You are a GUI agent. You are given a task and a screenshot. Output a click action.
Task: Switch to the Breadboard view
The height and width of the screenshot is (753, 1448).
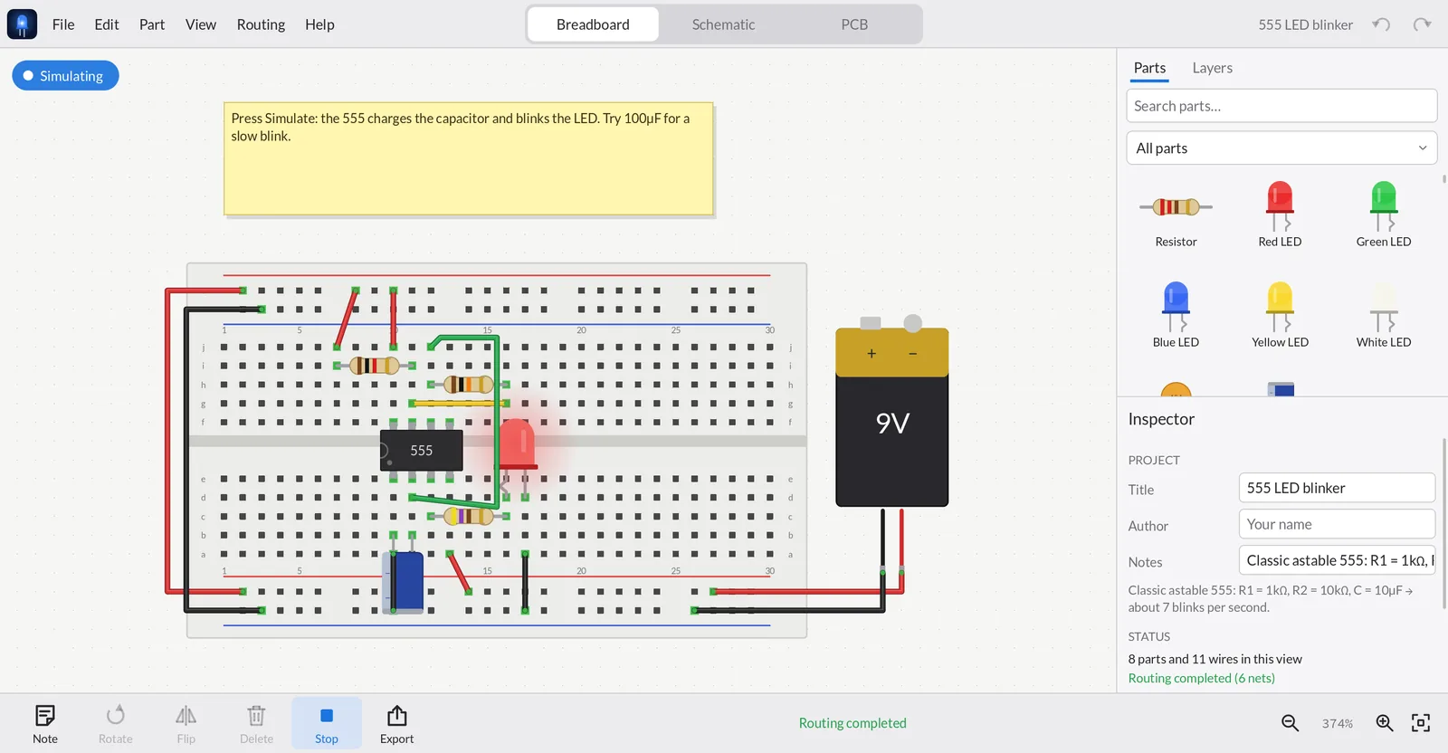pos(593,24)
